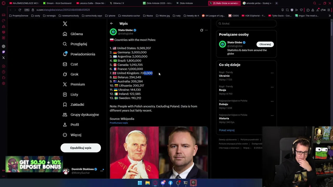Click the Szukaj search field
This screenshot has height=187, width=333.
tap(246, 23)
